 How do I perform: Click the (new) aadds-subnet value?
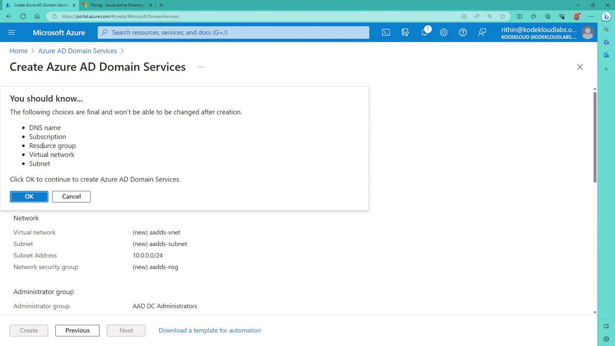(x=160, y=244)
